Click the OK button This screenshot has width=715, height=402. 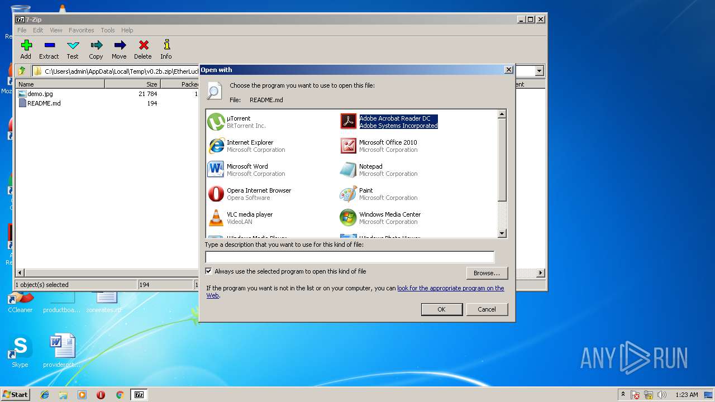point(441,309)
